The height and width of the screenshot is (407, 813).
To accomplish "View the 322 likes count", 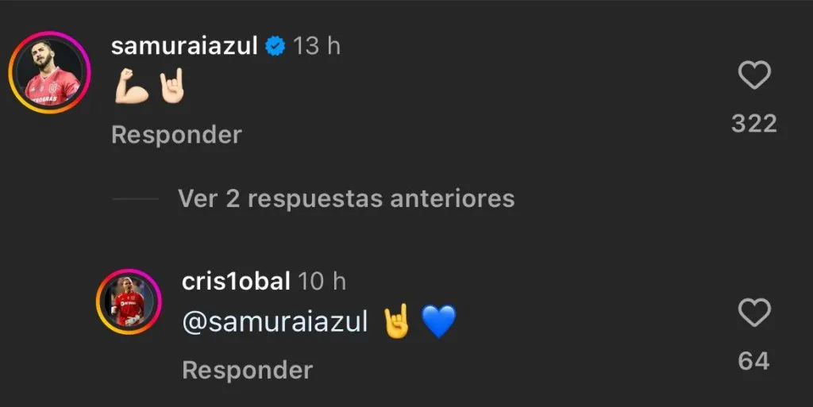I will [x=754, y=124].
